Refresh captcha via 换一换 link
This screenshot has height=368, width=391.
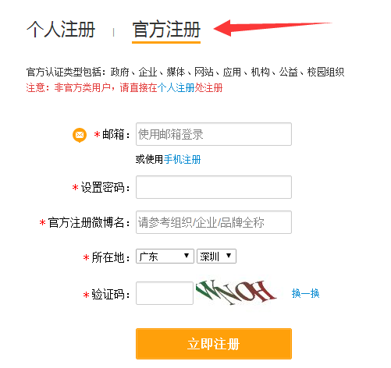point(305,293)
